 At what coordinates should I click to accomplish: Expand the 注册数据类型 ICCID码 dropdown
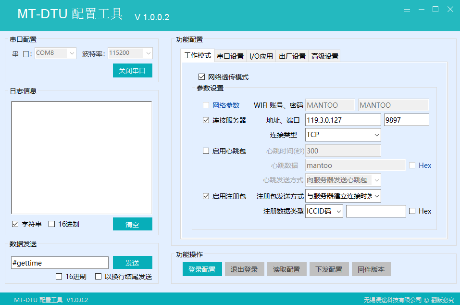(x=324, y=211)
